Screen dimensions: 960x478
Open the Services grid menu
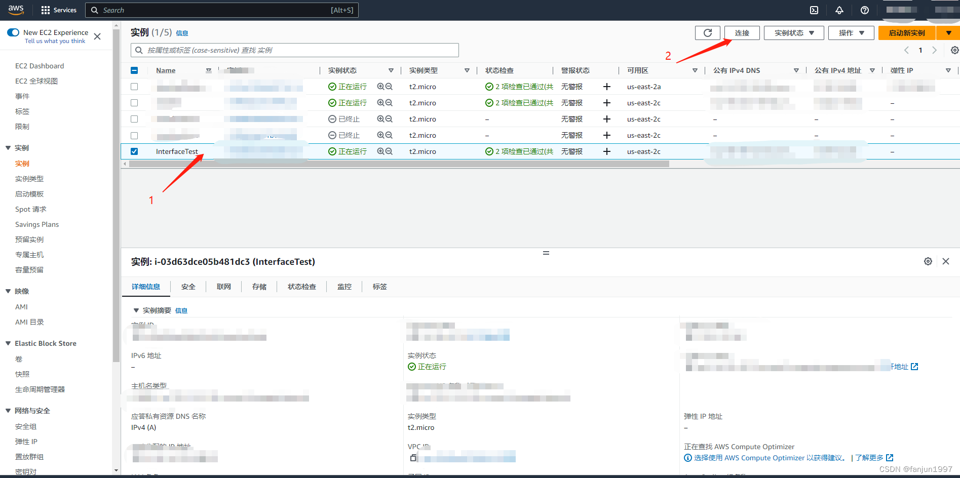click(59, 10)
